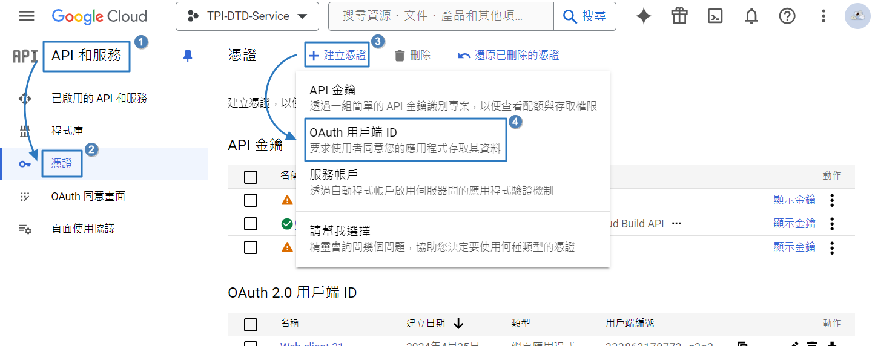Open the three-dot actions menu in Cloud Build API row
Viewport: 878px width, 346px height.
point(832,224)
